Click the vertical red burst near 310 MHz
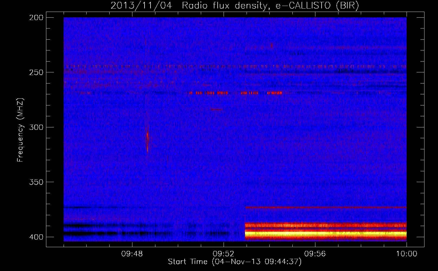This screenshot has width=438, height=271. click(x=147, y=140)
